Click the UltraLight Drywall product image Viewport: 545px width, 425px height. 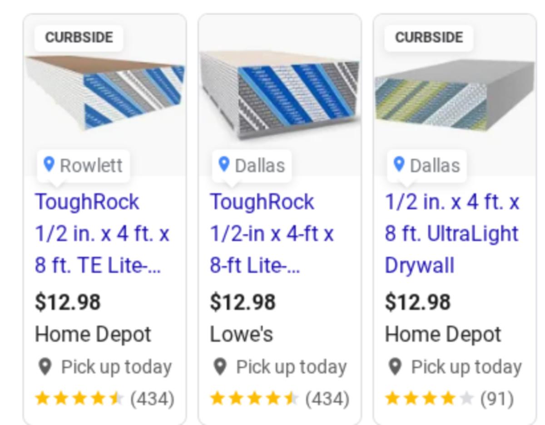coord(454,98)
